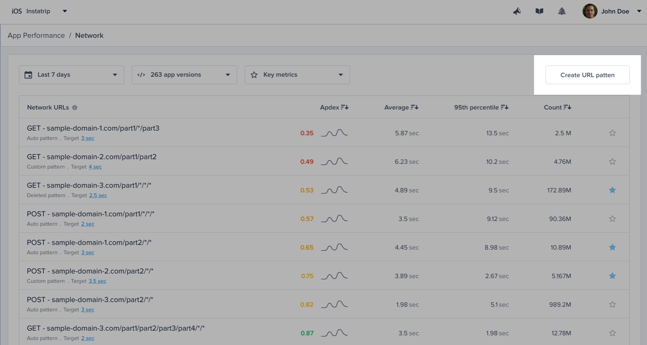The width and height of the screenshot is (647, 345).
Task: Expand the 263 app versions dropdown
Action: coord(184,75)
